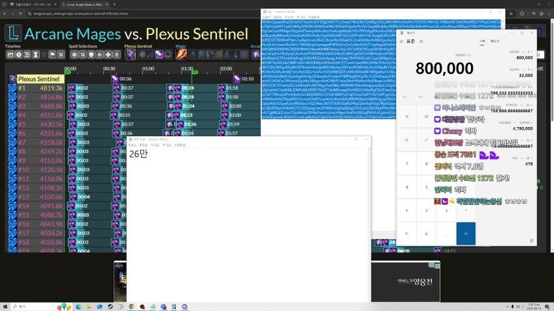This screenshot has width=554, height=311.
Task: Click the 00:35 cast icon in row #4
Action: point(114,115)
